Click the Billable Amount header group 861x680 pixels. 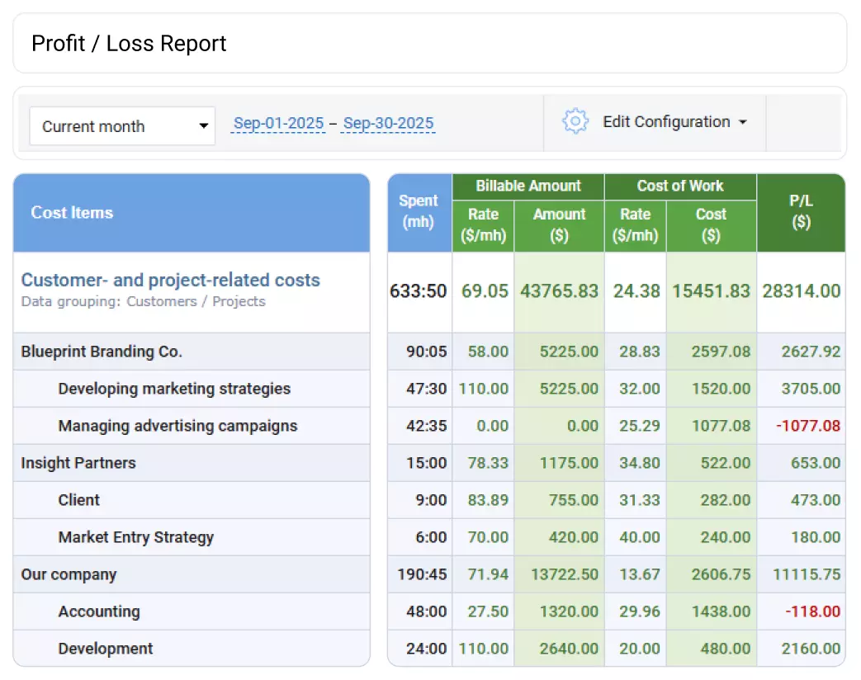pos(527,187)
